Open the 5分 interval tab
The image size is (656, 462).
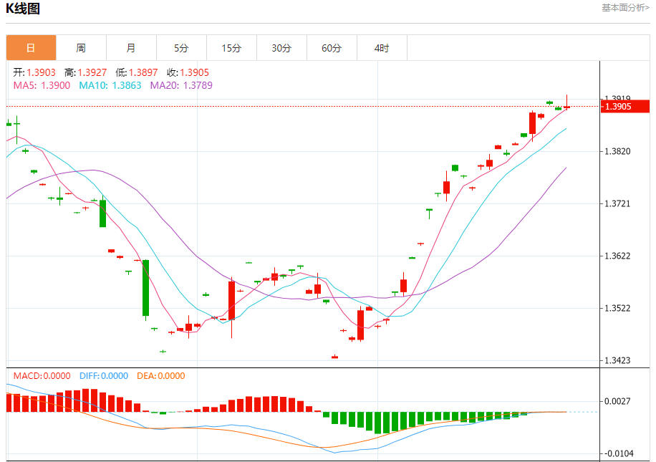pos(182,48)
